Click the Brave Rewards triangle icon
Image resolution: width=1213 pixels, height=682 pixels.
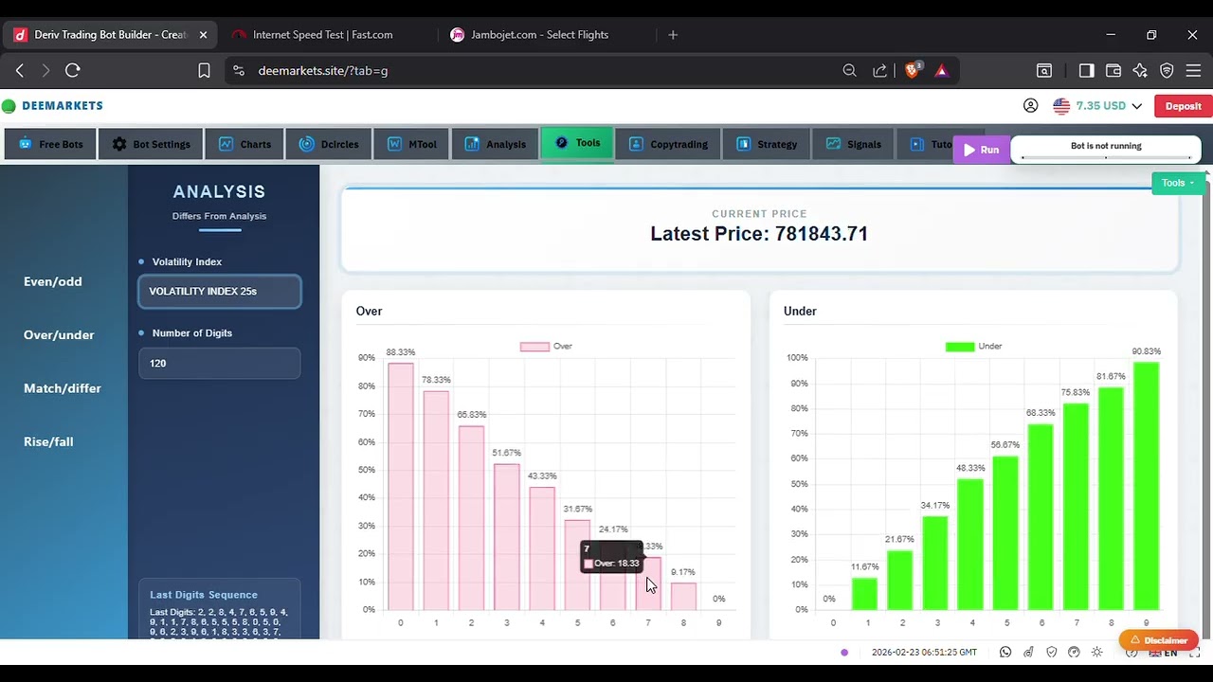click(x=941, y=70)
